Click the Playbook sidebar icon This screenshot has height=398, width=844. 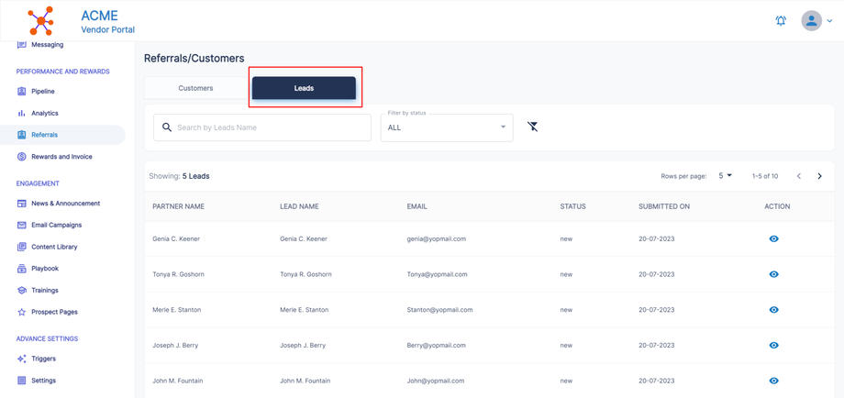pyautogui.click(x=21, y=269)
